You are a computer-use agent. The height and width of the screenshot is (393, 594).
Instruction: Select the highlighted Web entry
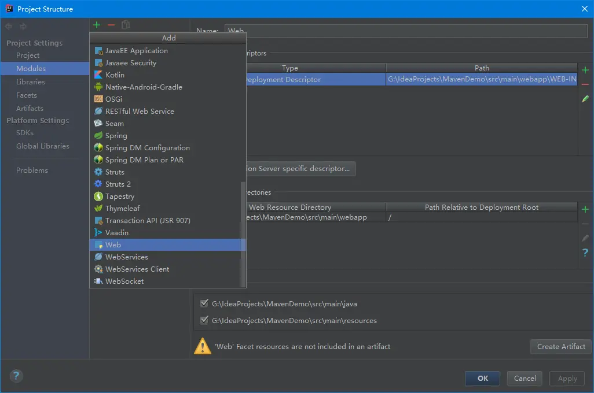click(x=166, y=244)
